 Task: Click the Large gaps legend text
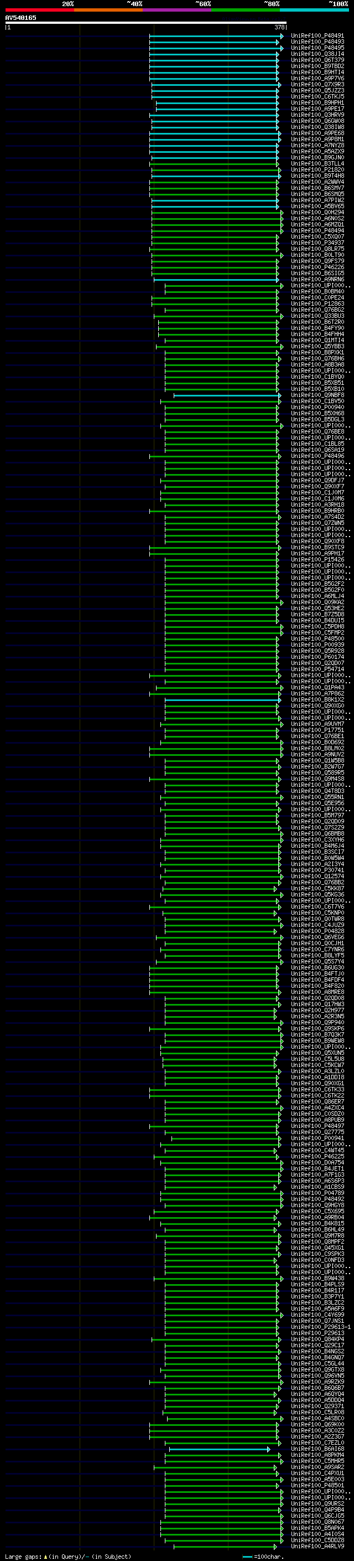(68, 1557)
